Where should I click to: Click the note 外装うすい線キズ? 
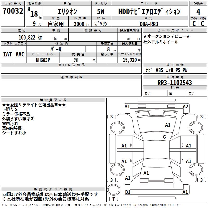18,119
